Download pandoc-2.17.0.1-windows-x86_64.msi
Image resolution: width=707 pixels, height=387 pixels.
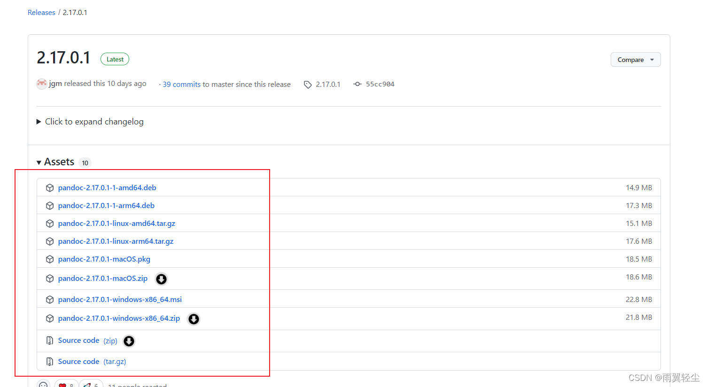click(x=120, y=300)
